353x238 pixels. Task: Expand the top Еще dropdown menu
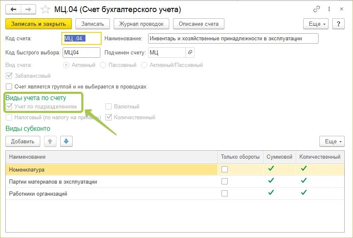click(x=316, y=24)
